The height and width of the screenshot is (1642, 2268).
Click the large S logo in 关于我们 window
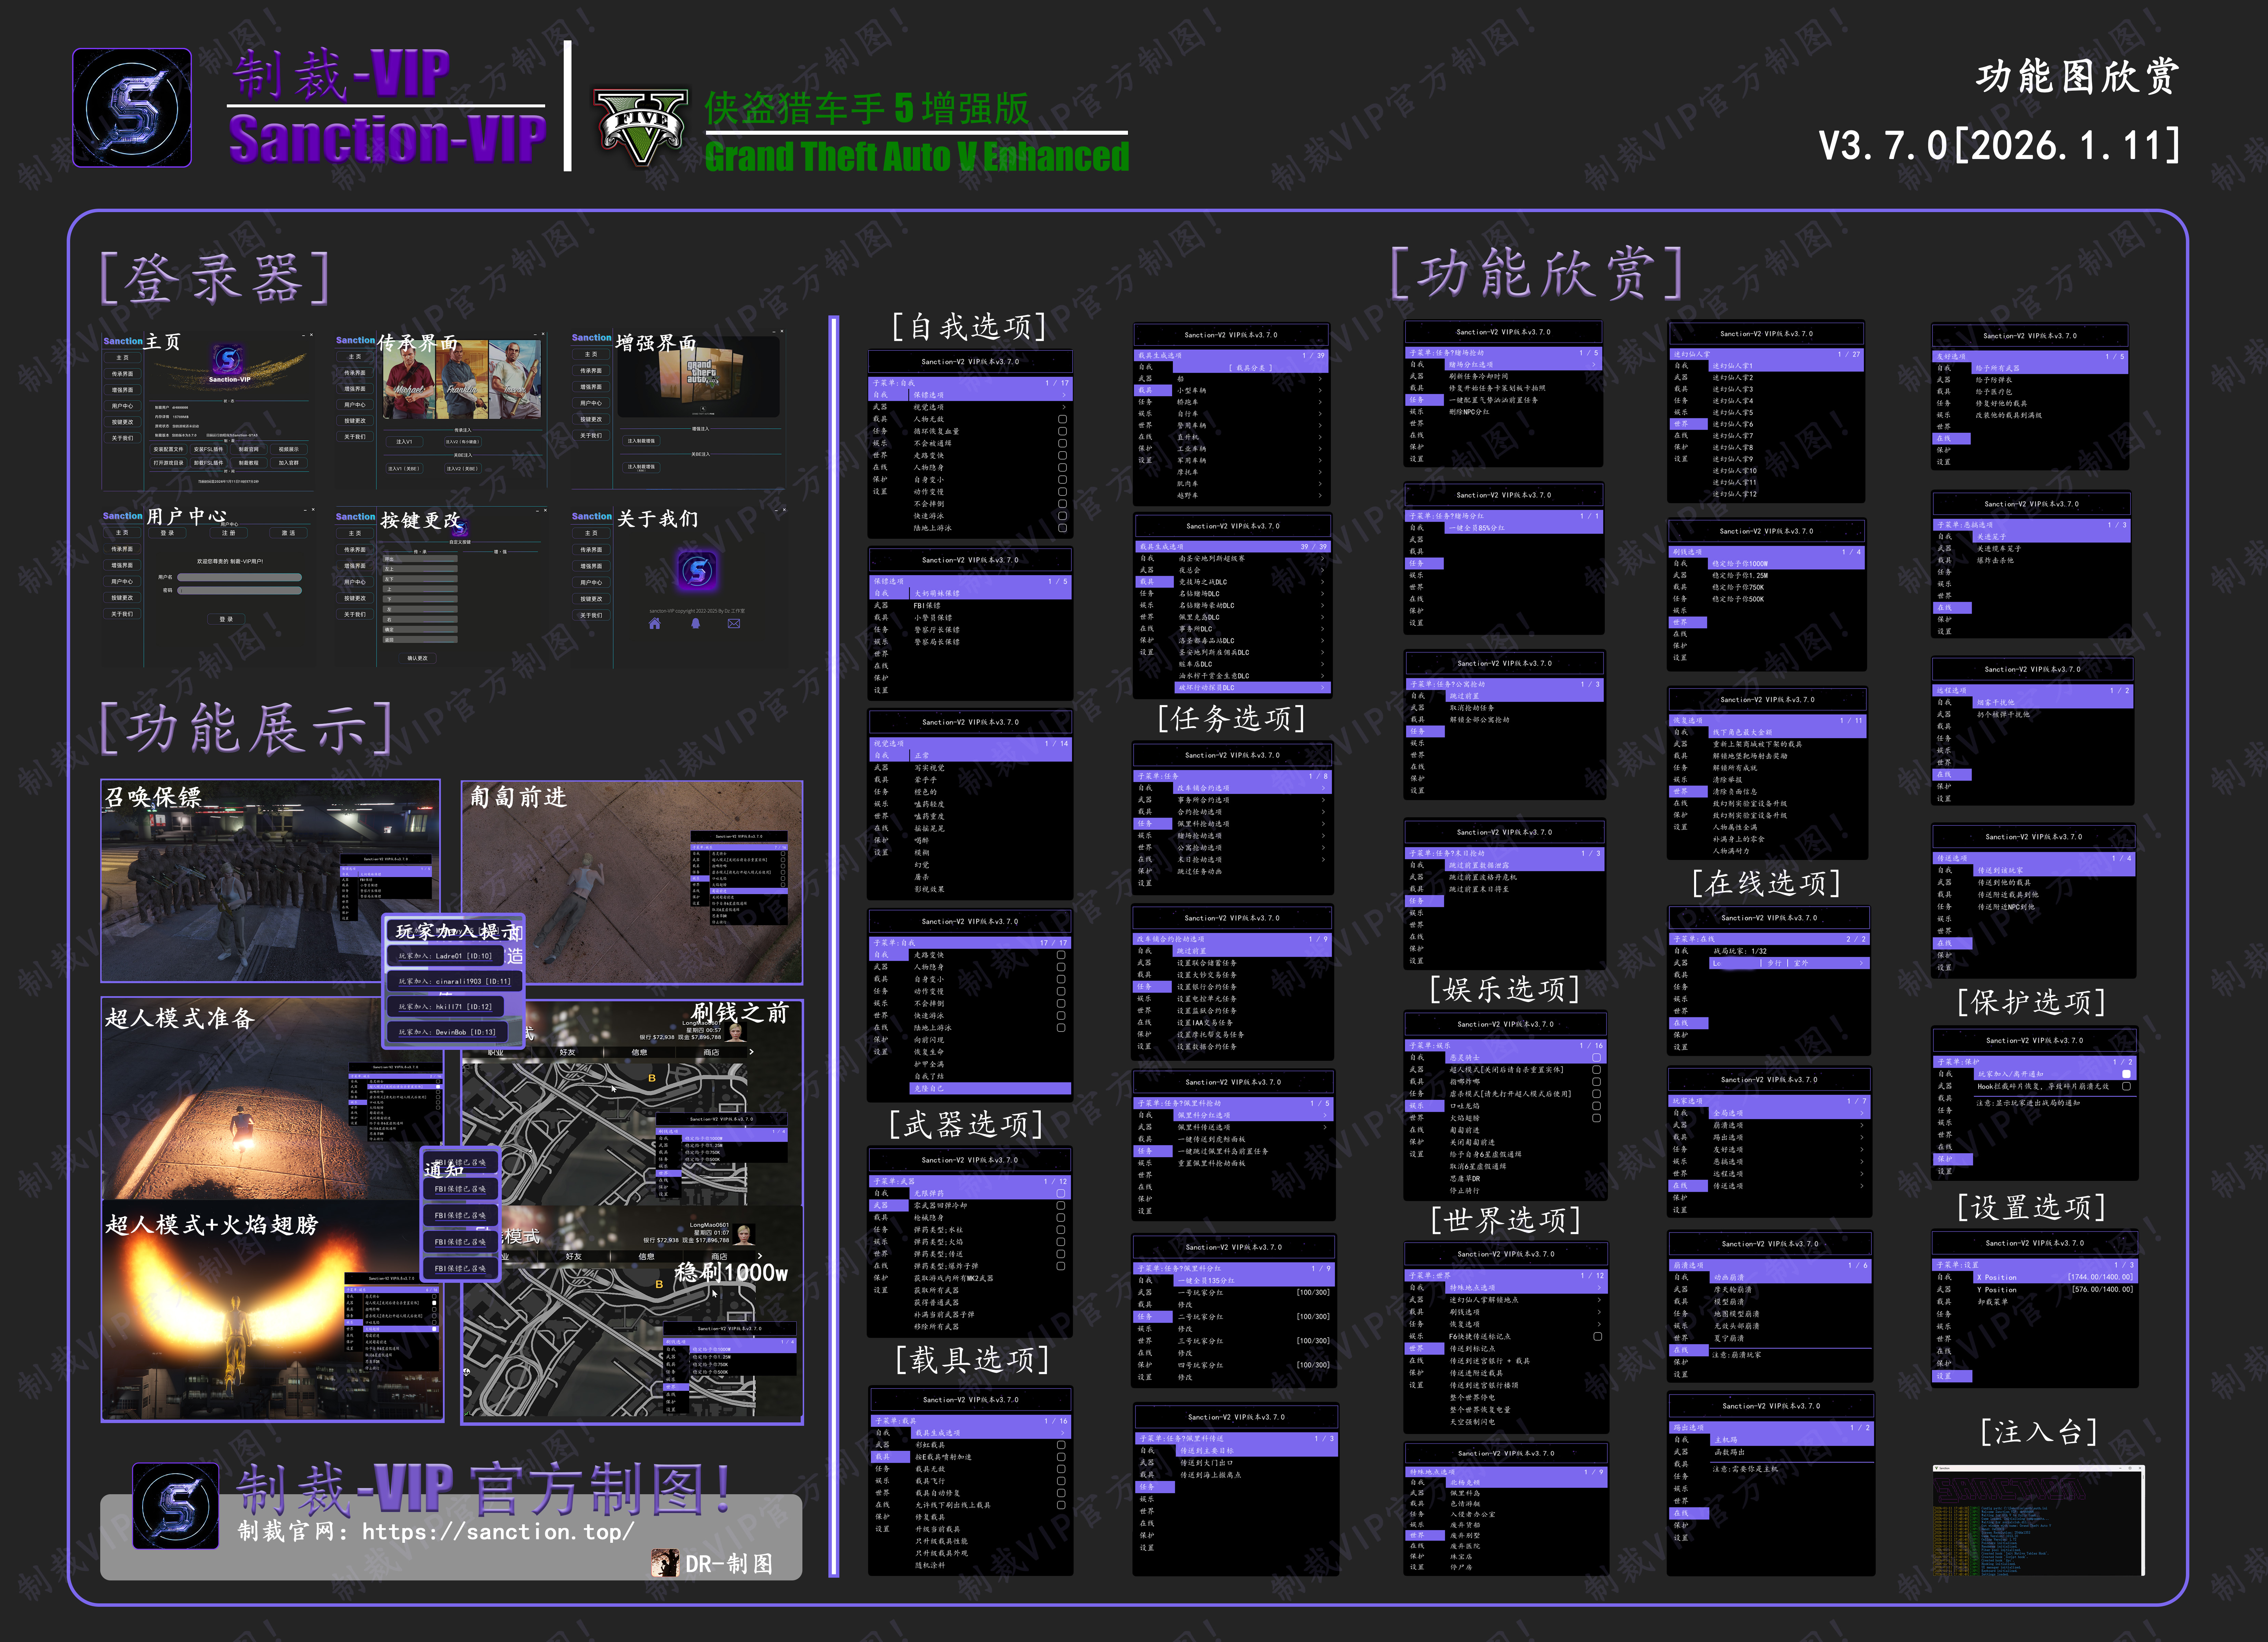click(x=697, y=571)
